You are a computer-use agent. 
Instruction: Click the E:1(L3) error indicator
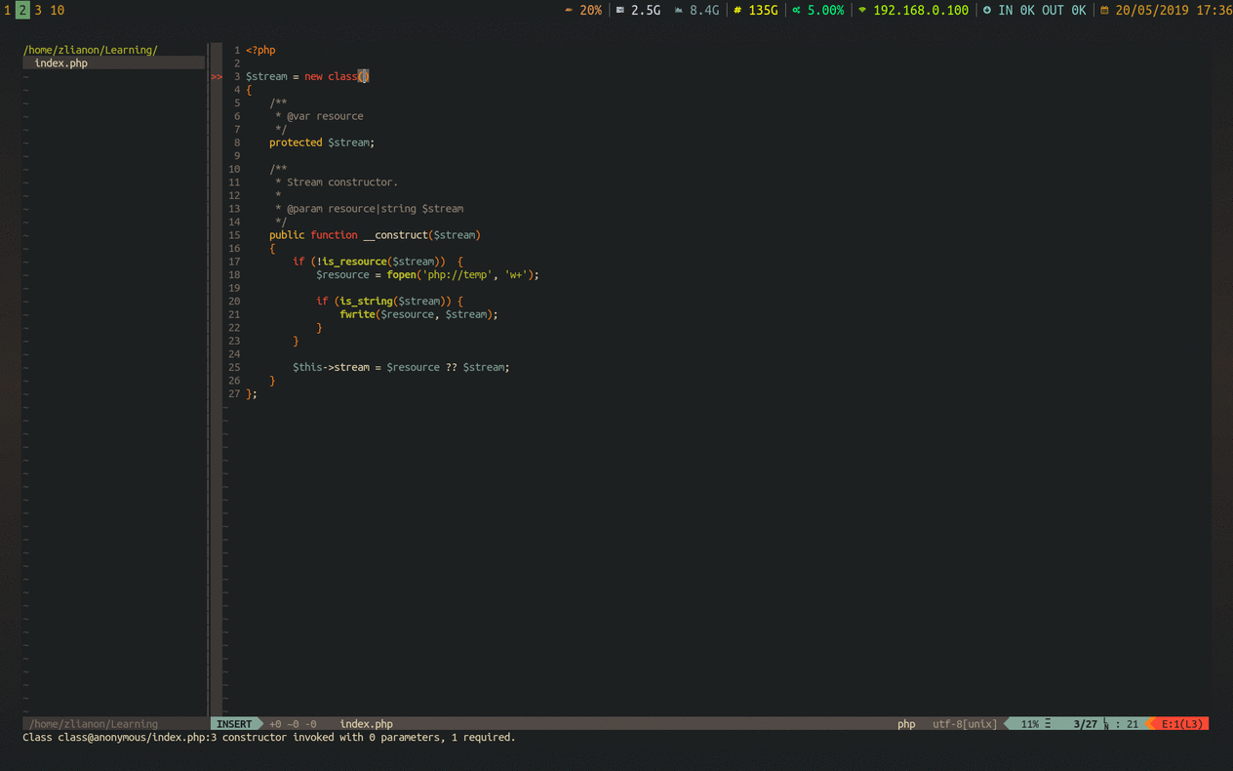click(1183, 723)
